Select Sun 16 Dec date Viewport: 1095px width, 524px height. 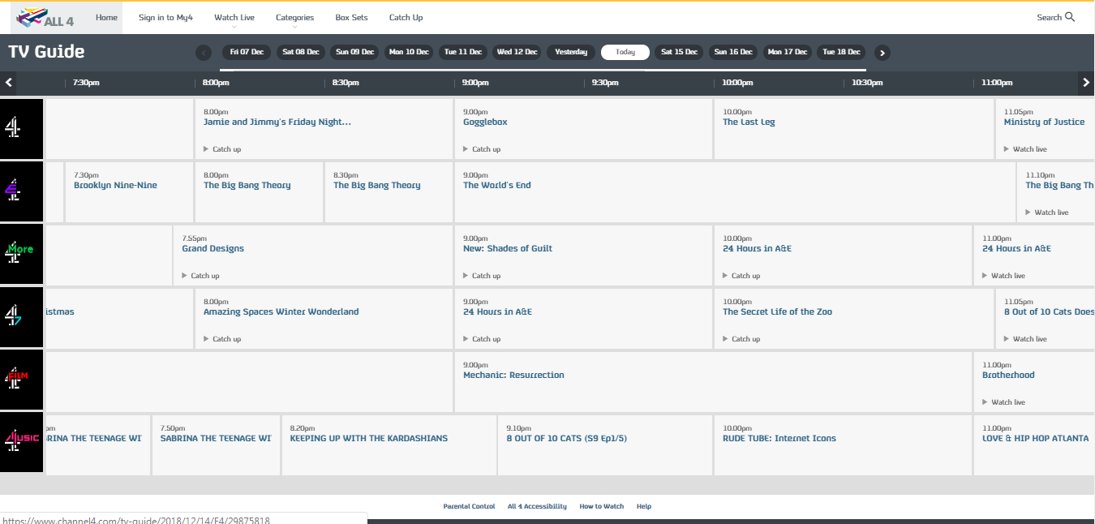click(733, 52)
